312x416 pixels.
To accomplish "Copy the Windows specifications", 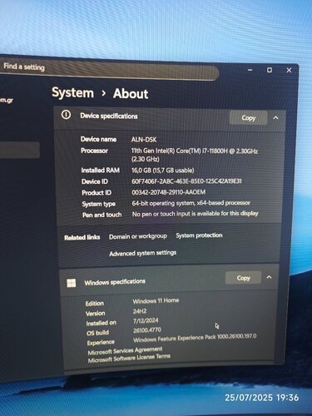I will (243, 278).
